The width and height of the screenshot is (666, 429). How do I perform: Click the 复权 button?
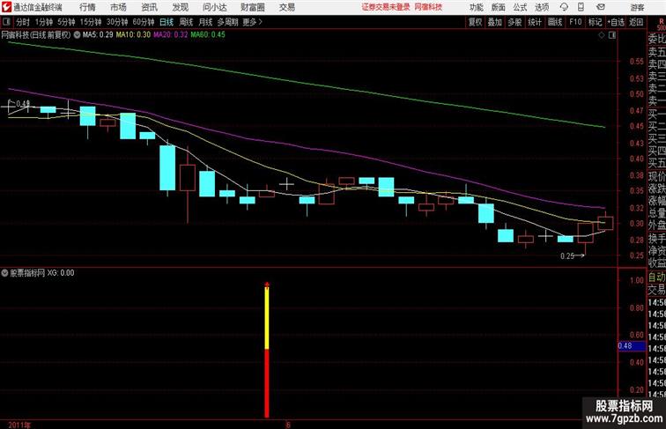[476, 22]
